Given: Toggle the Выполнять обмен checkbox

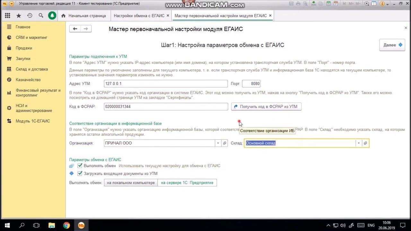Looking at the screenshot, I should click(80, 166).
